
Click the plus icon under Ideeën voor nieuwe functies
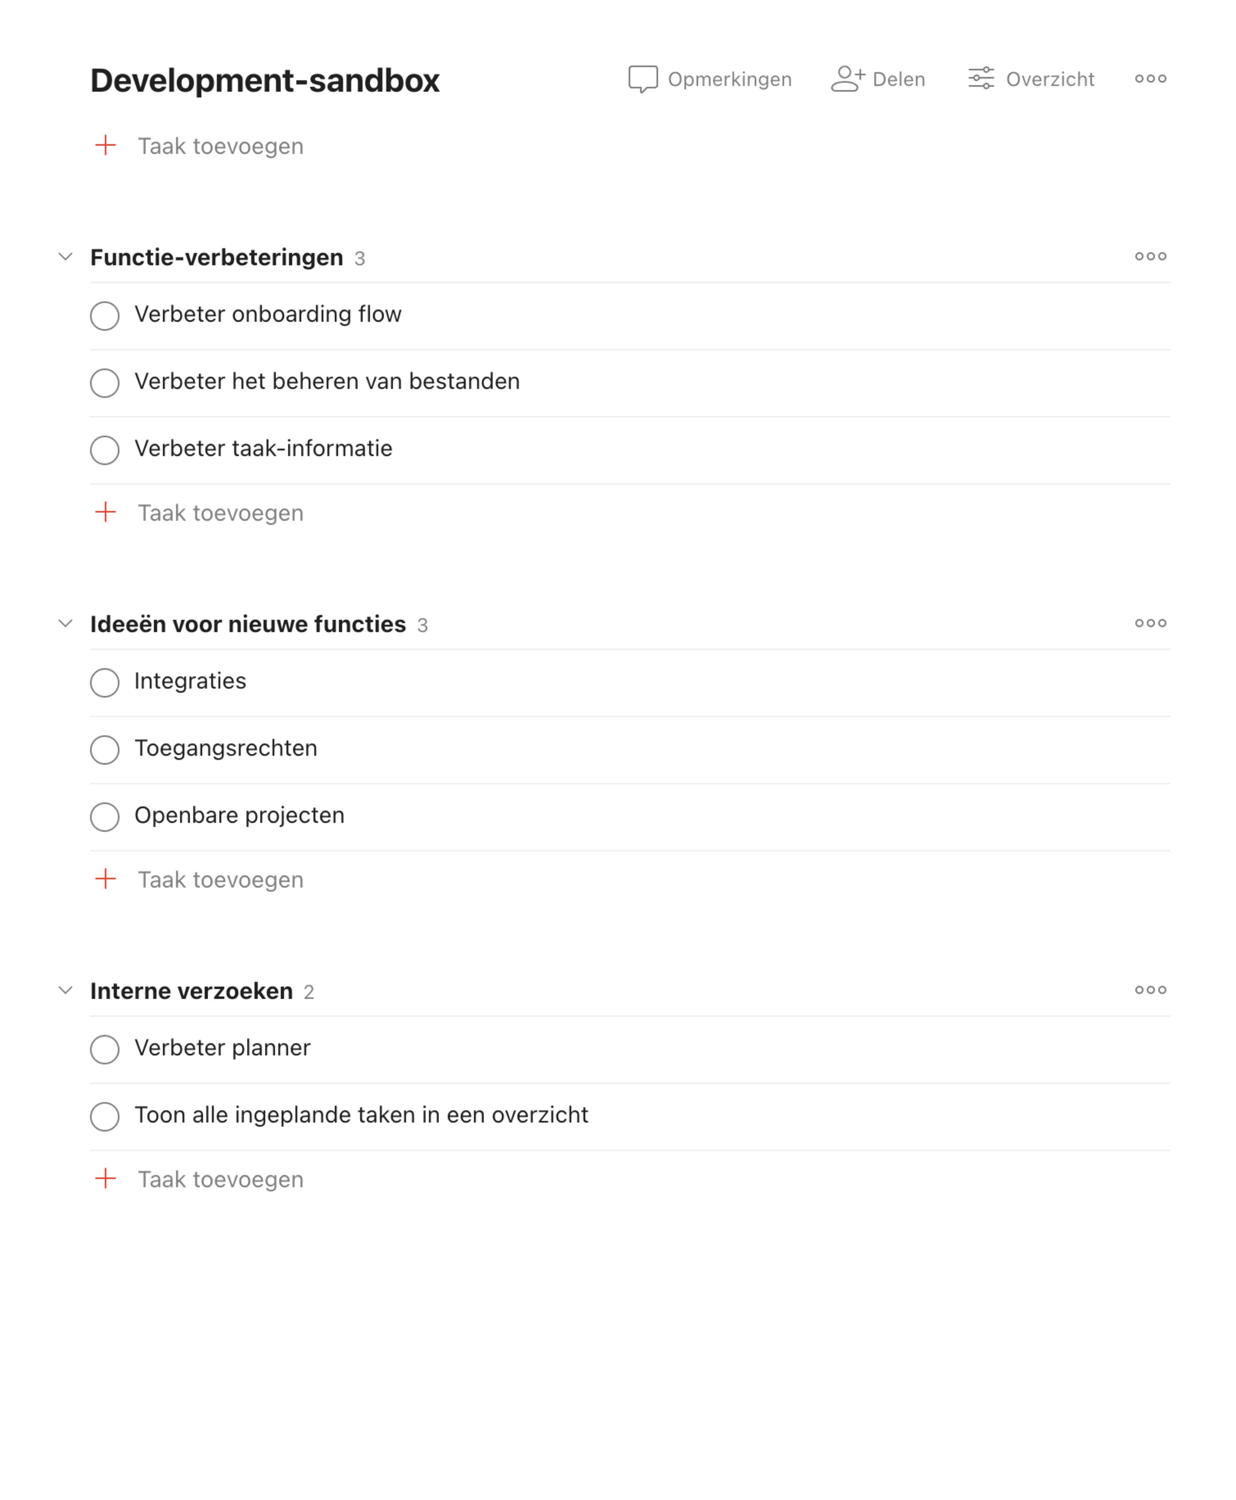pyautogui.click(x=106, y=879)
